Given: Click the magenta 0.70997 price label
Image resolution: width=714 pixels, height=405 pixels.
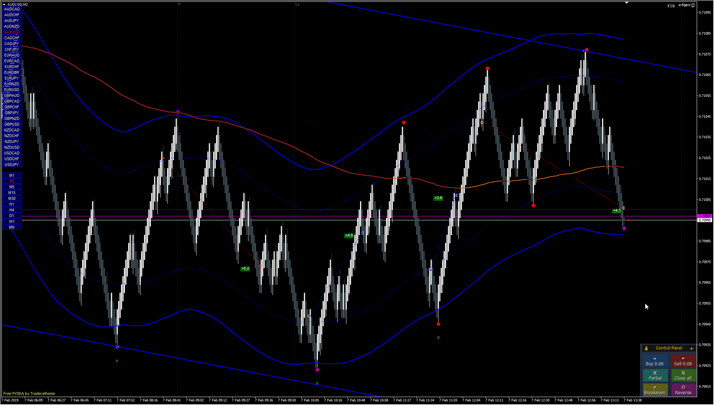Looking at the screenshot, I should point(705,216).
